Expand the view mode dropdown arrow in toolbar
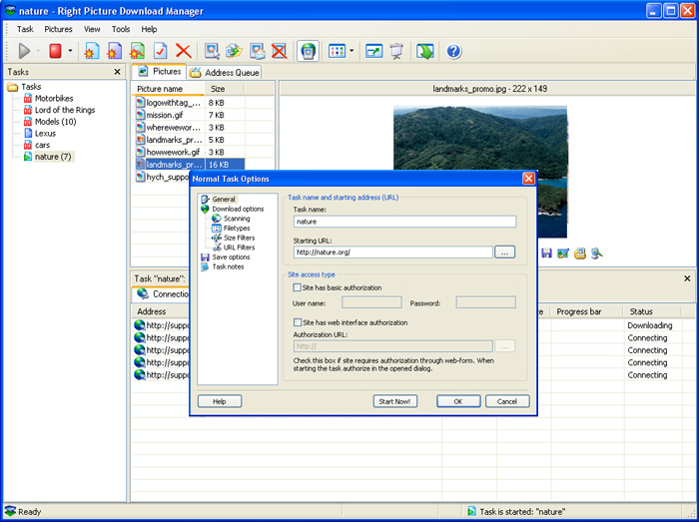Image resolution: width=699 pixels, height=522 pixels. [351, 51]
